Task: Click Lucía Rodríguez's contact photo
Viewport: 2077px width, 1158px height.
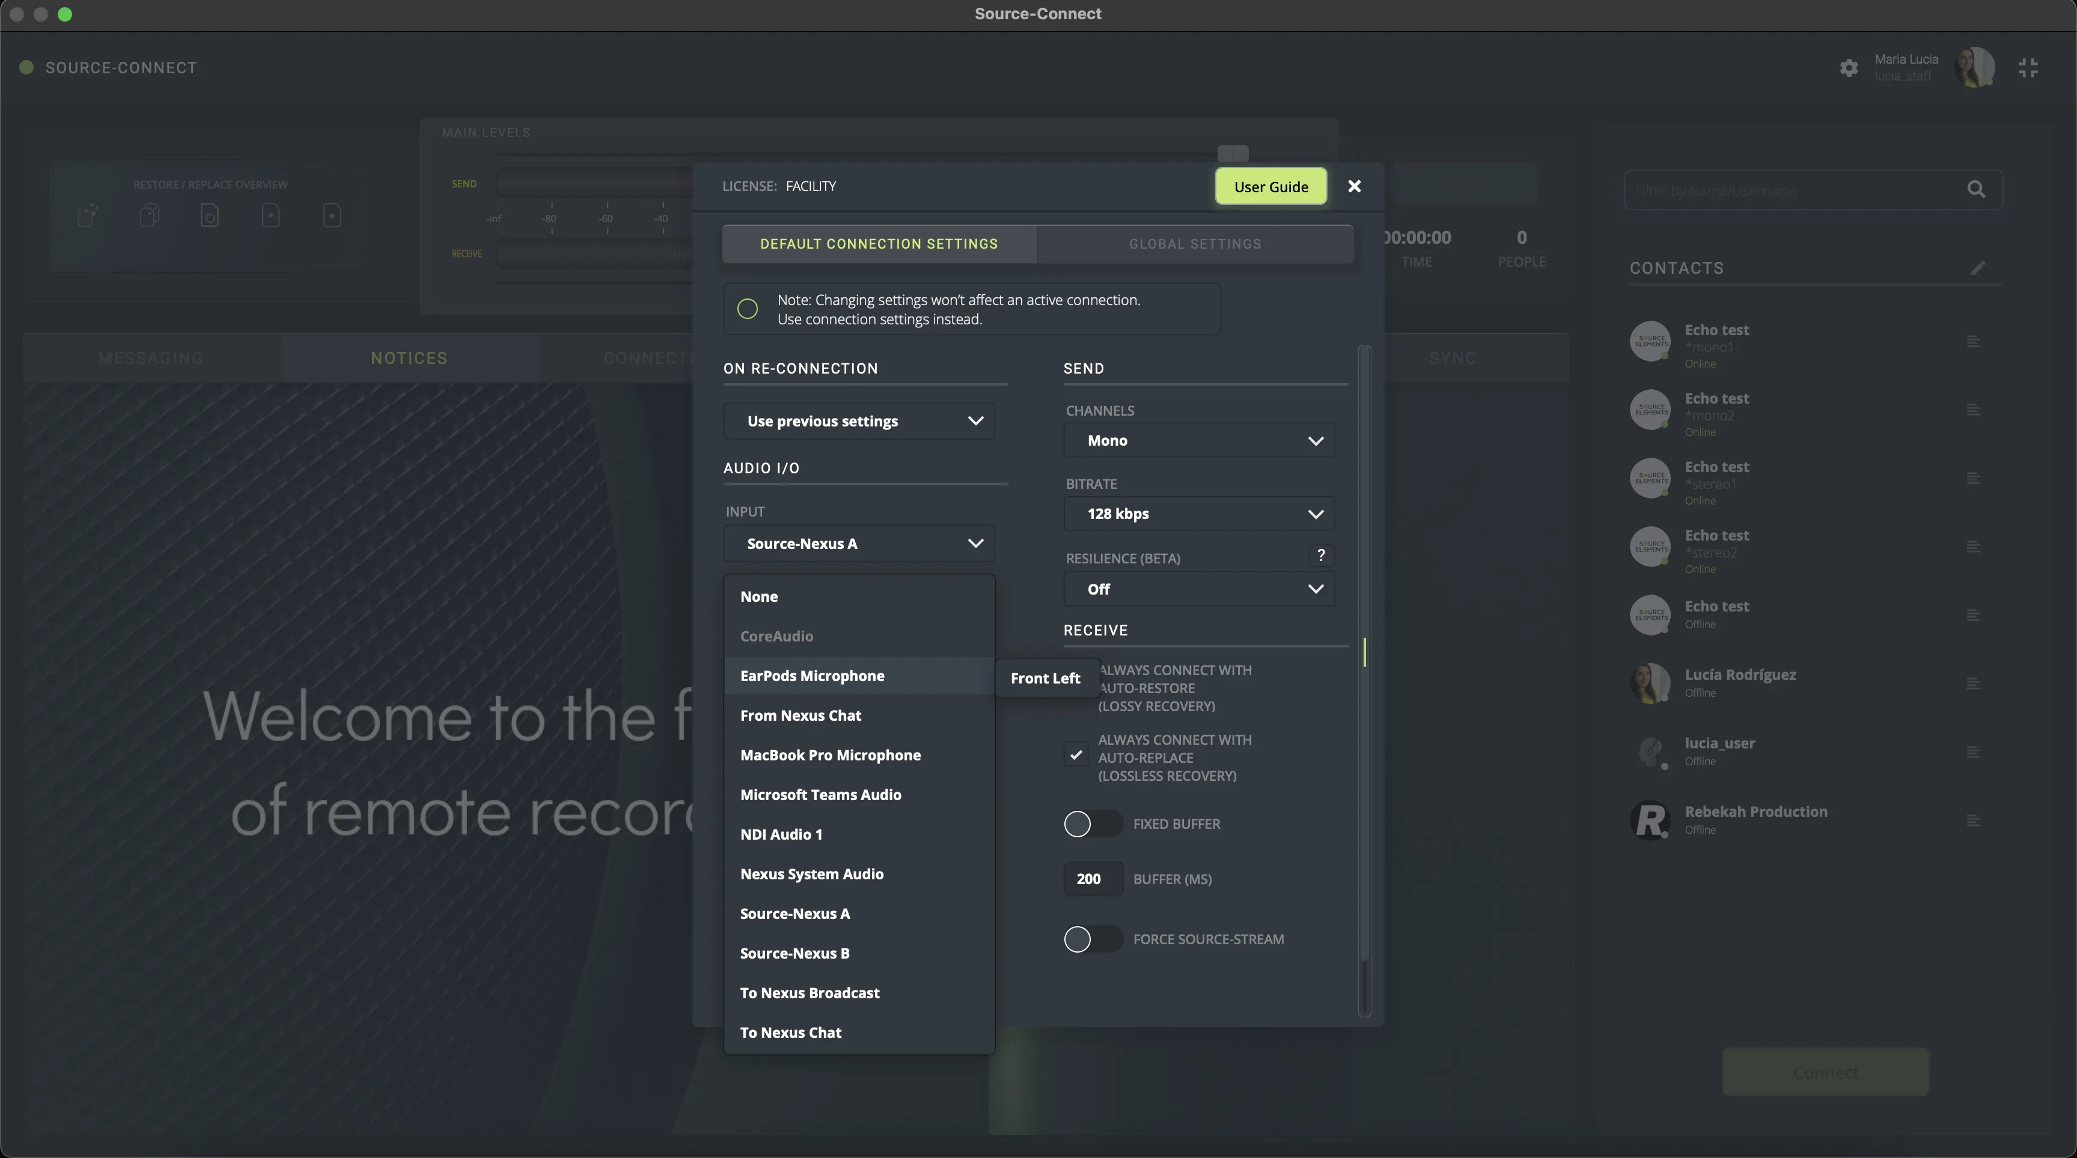Action: 1650,684
